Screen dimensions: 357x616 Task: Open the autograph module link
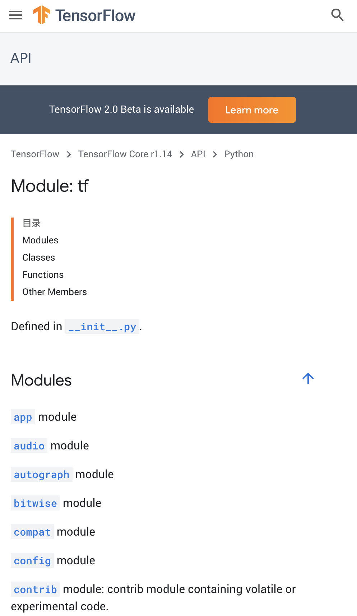point(42,475)
